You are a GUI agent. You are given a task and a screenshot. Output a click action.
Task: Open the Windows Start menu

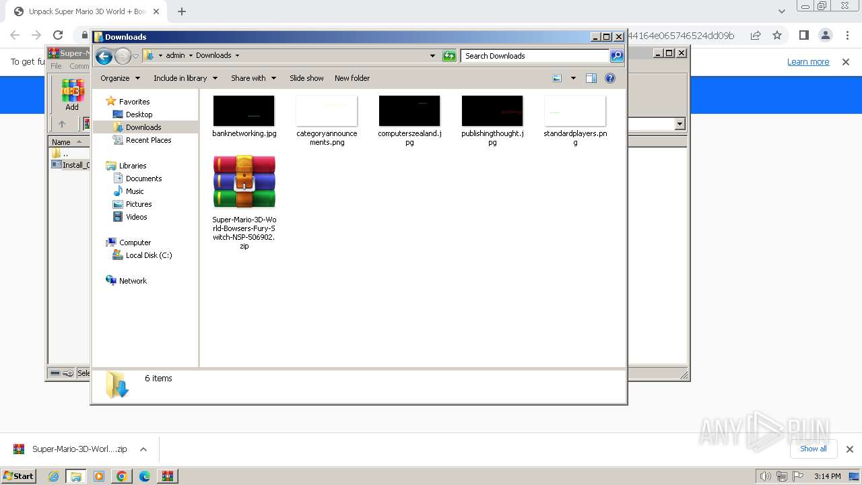point(19,476)
